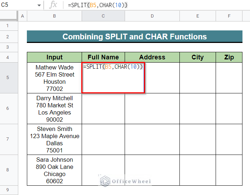Select empty City cell in Mathew Wade row

tap(198, 78)
